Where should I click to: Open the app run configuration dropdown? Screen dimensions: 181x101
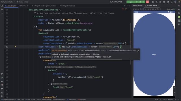131,2
